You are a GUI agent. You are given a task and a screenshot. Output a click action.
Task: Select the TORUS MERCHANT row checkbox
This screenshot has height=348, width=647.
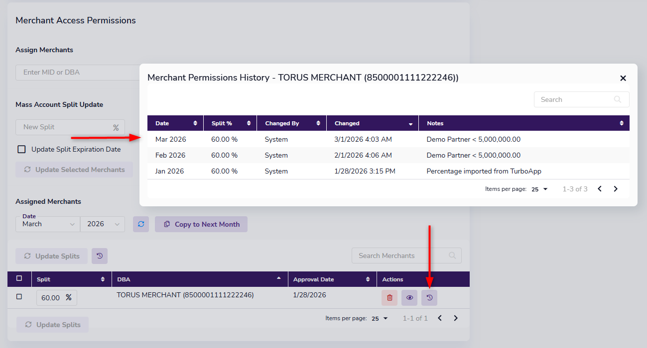tap(19, 296)
